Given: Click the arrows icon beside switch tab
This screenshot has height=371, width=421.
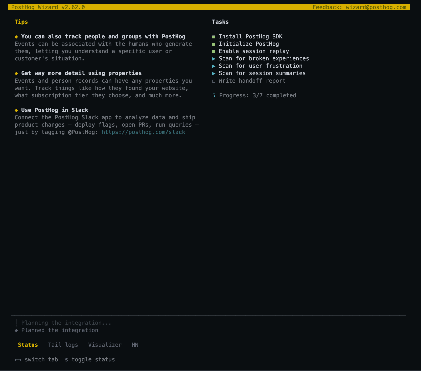Looking at the screenshot, I should (x=18, y=360).
